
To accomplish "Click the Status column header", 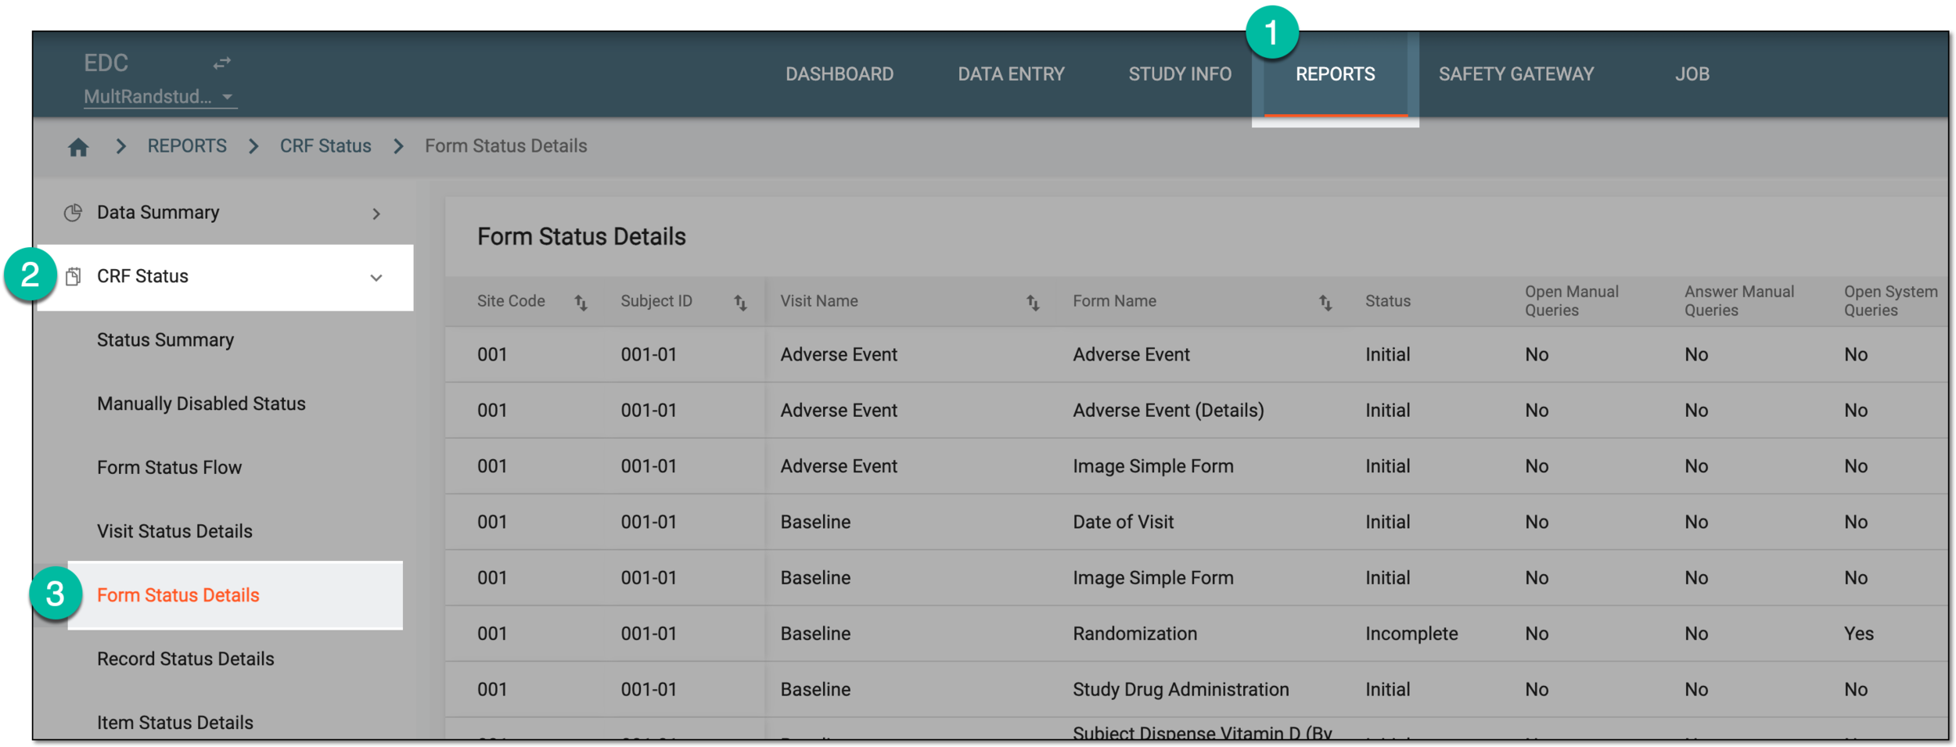I will [x=1387, y=301].
